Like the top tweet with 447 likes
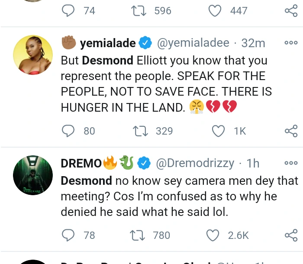The image size is (303, 264). [x=215, y=11]
